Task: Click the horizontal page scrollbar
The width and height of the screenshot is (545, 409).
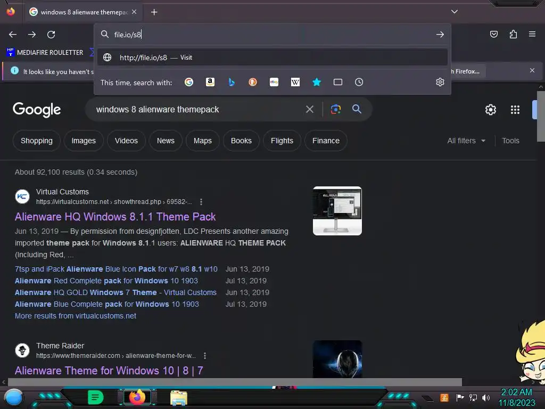Action: point(234,382)
